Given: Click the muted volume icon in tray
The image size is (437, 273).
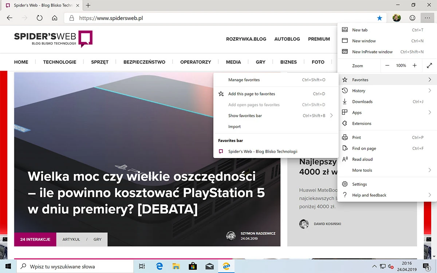Looking at the screenshot, I should [391, 266].
